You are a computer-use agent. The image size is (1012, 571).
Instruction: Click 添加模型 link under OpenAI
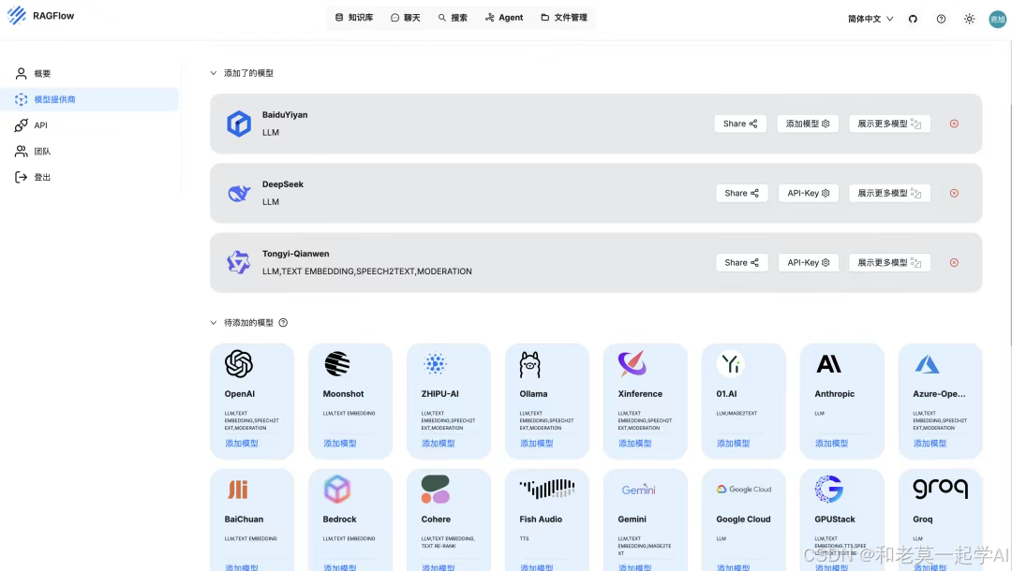242,444
